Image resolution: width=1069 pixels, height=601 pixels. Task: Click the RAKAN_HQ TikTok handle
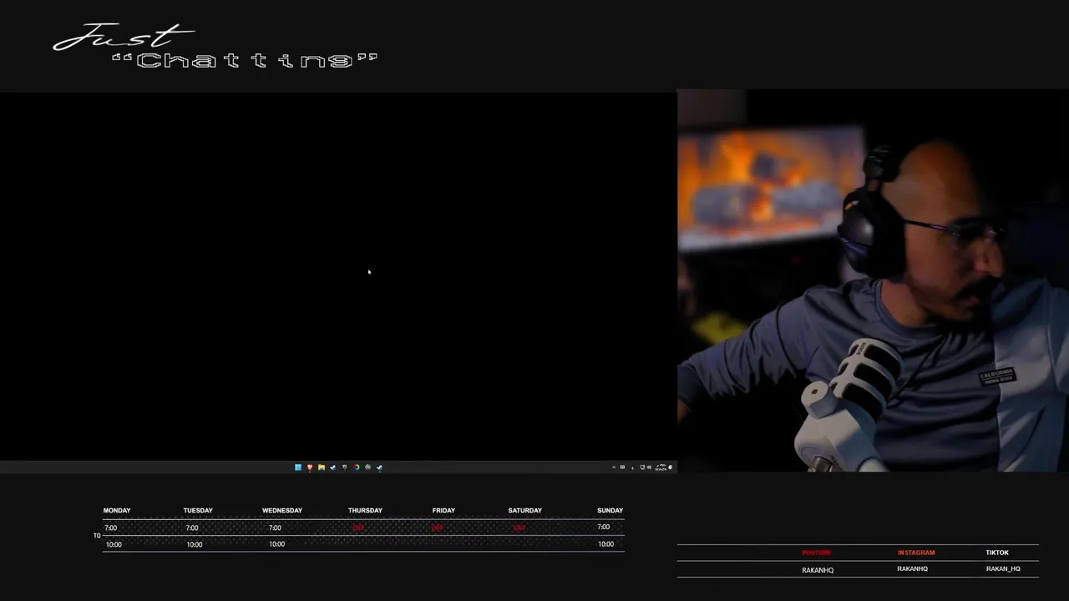pos(1003,568)
